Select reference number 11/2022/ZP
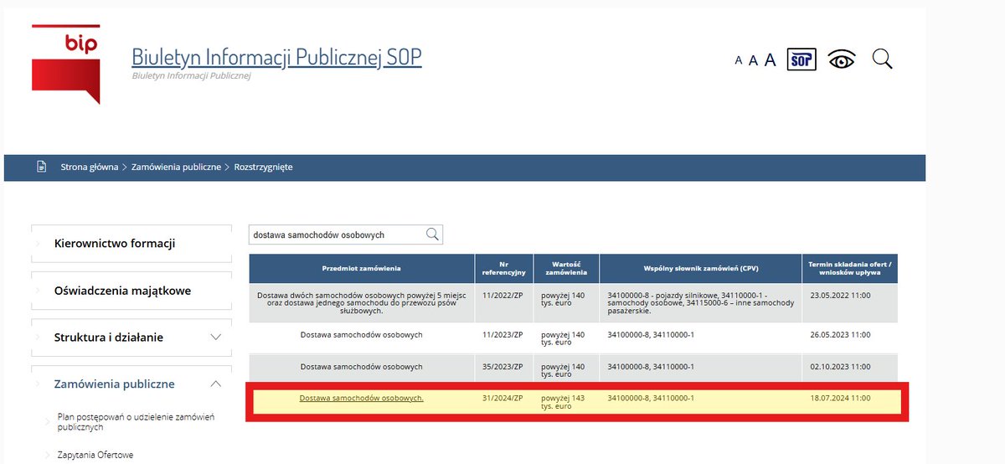The image size is (1005, 464). pyautogui.click(x=502, y=295)
